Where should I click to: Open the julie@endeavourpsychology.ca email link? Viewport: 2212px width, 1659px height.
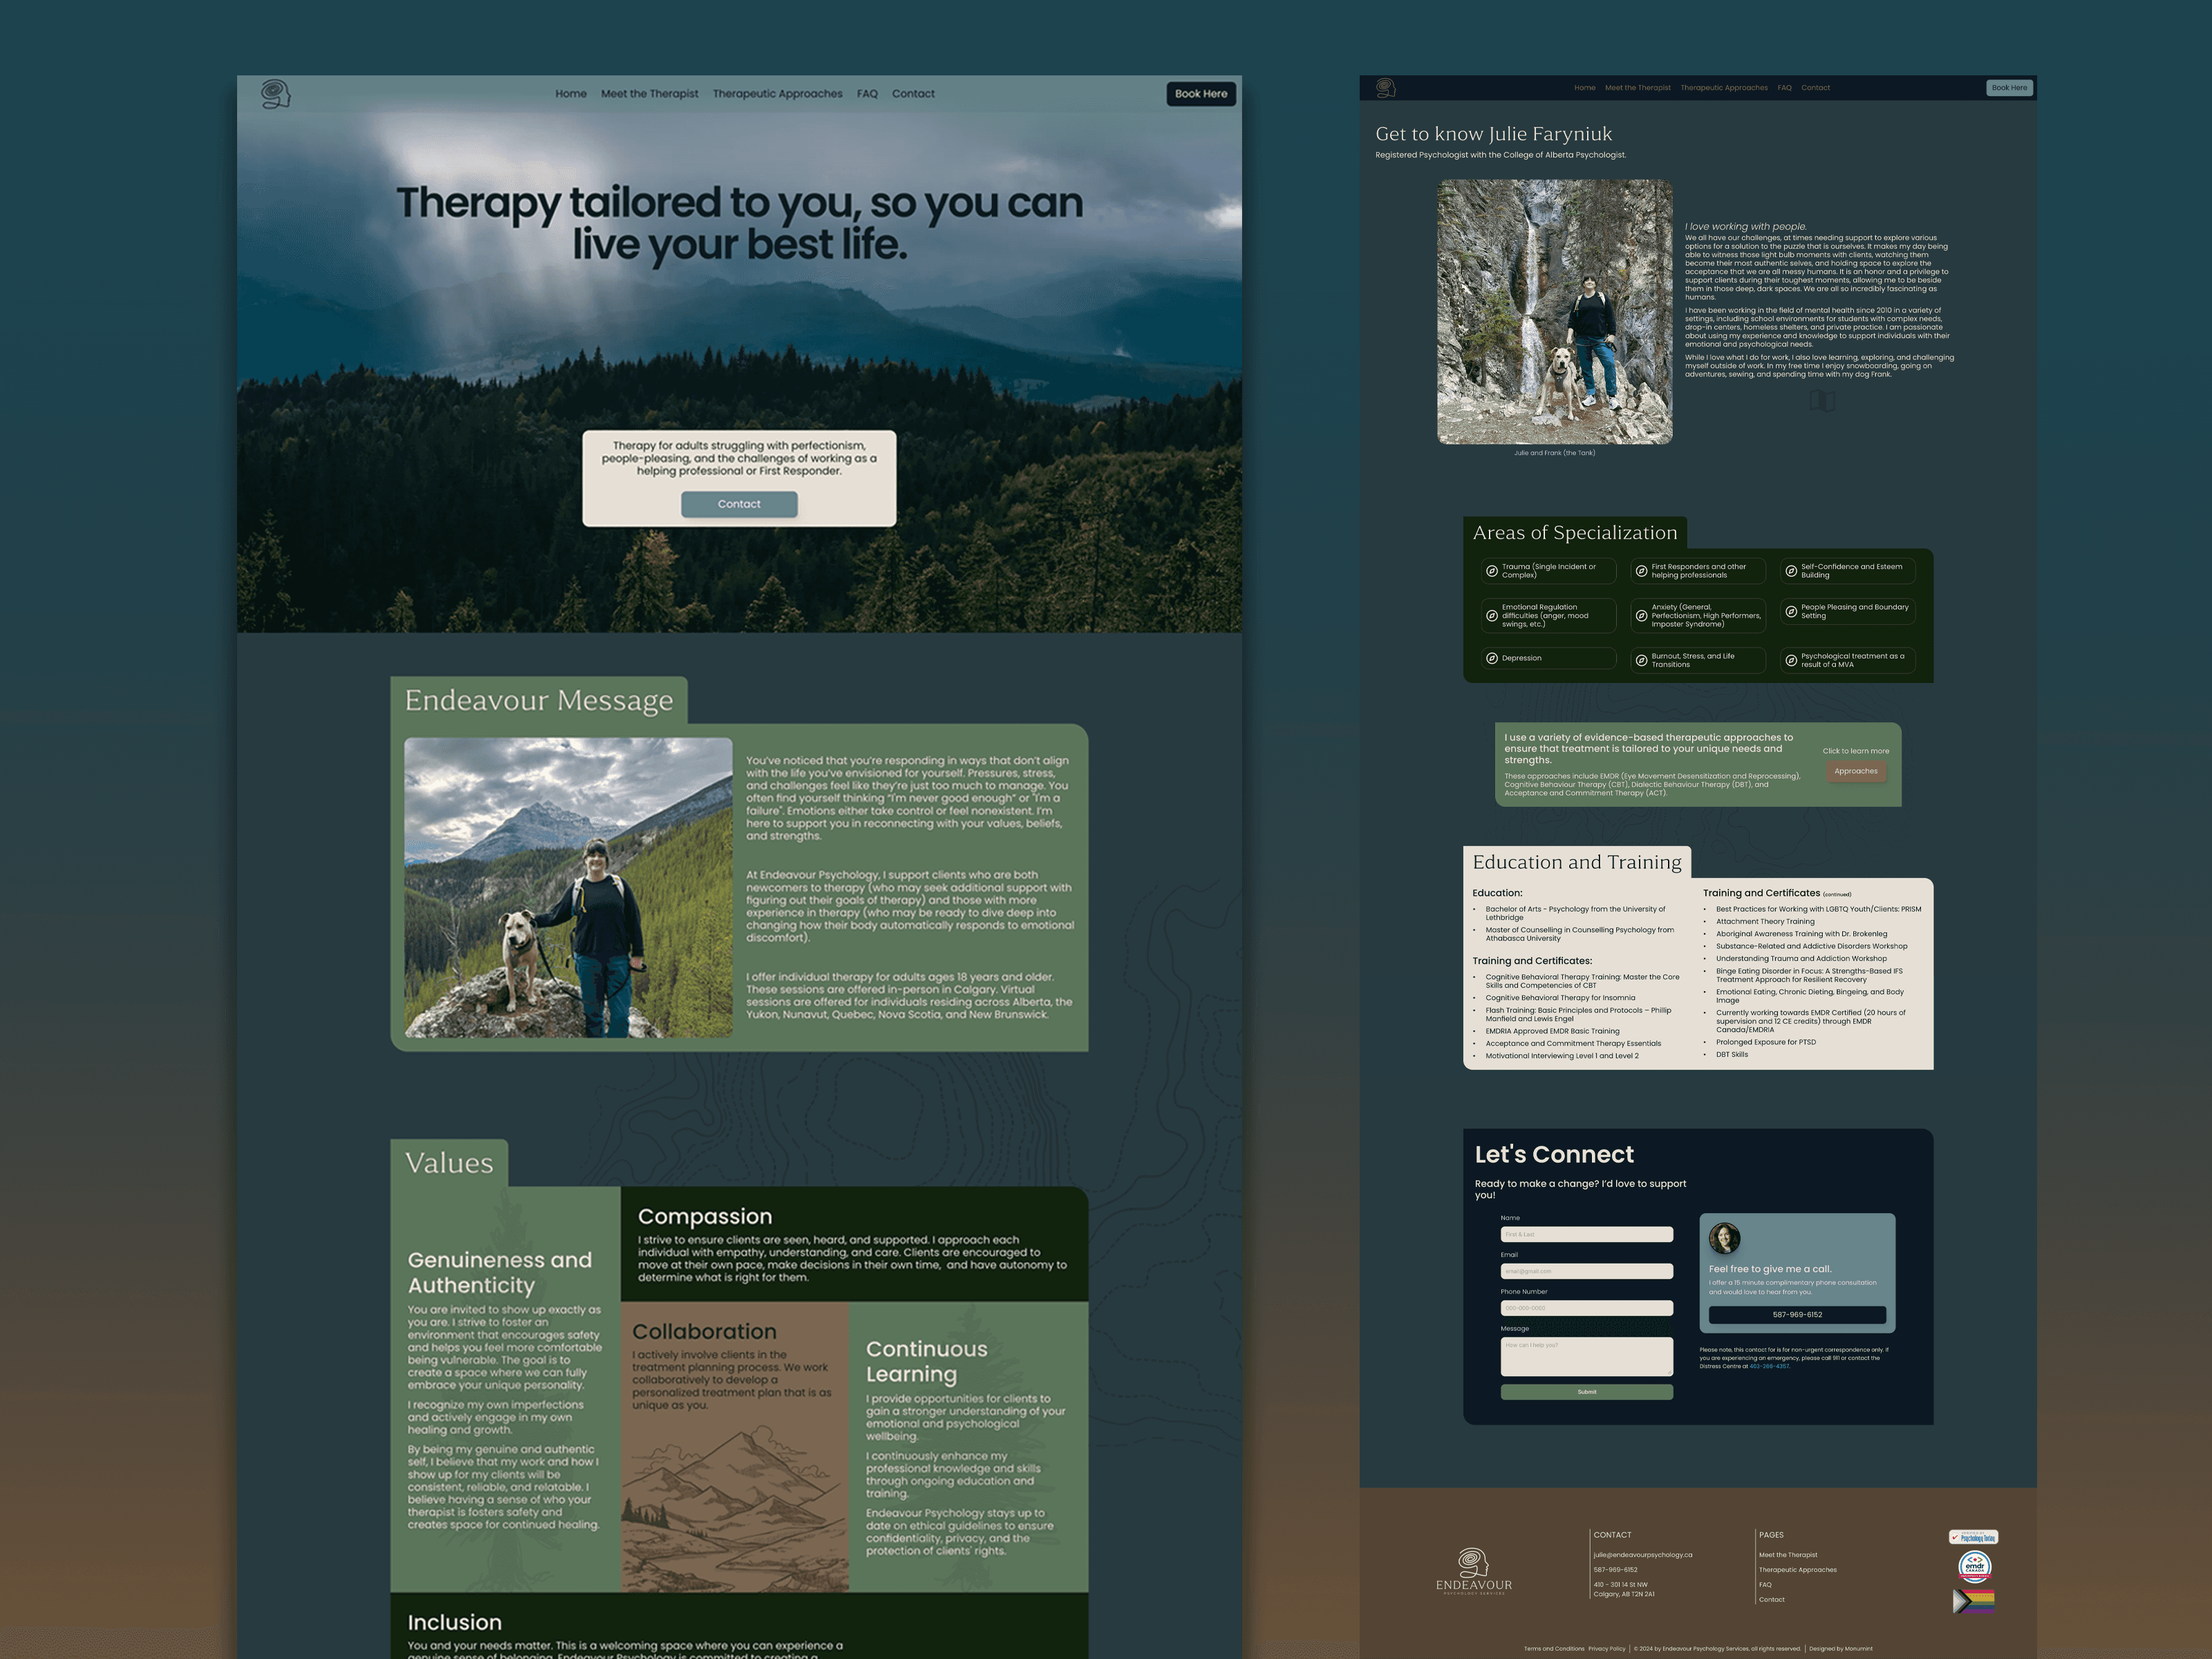pyautogui.click(x=1643, y=1554)
